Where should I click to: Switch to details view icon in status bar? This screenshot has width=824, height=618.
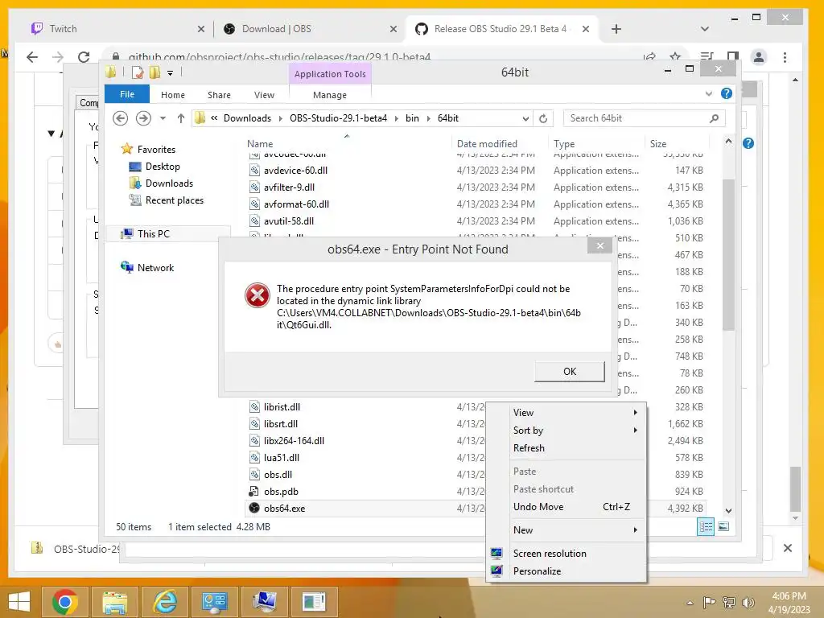705,526
